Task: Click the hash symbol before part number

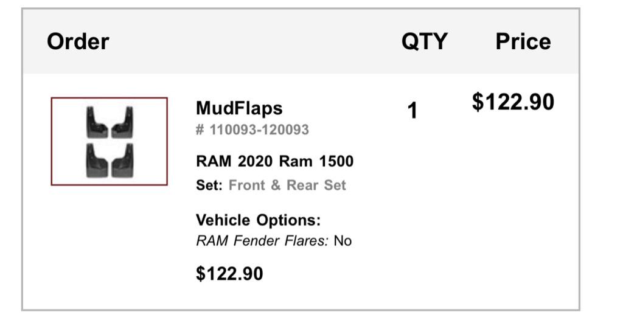Action: pos(200,130)
